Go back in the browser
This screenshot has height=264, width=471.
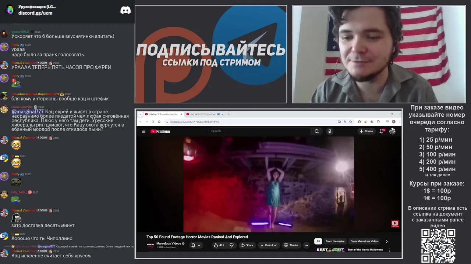141,122
